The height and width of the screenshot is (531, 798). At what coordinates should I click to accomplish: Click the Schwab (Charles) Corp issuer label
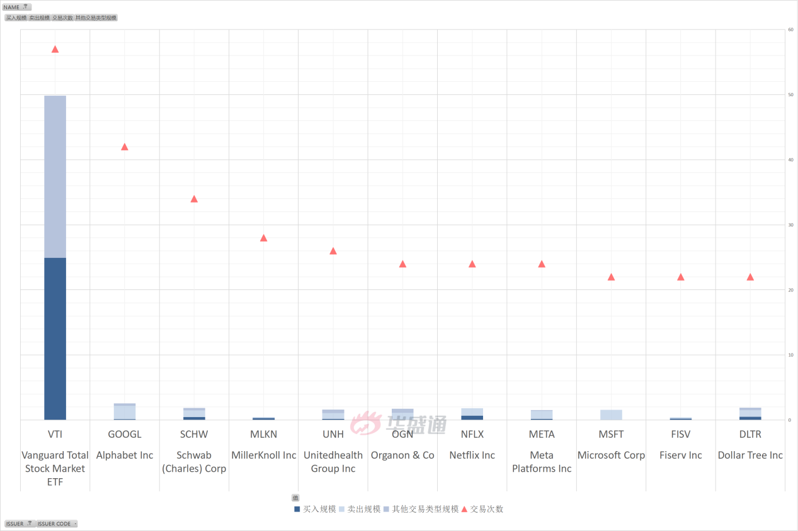click(x=194, y=462)
